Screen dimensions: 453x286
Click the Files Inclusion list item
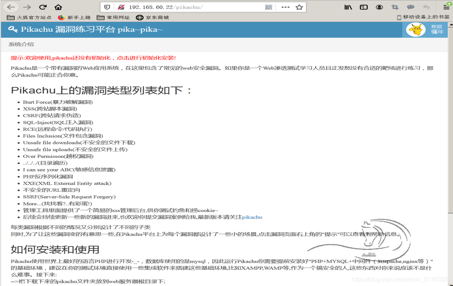pos(63,136)
